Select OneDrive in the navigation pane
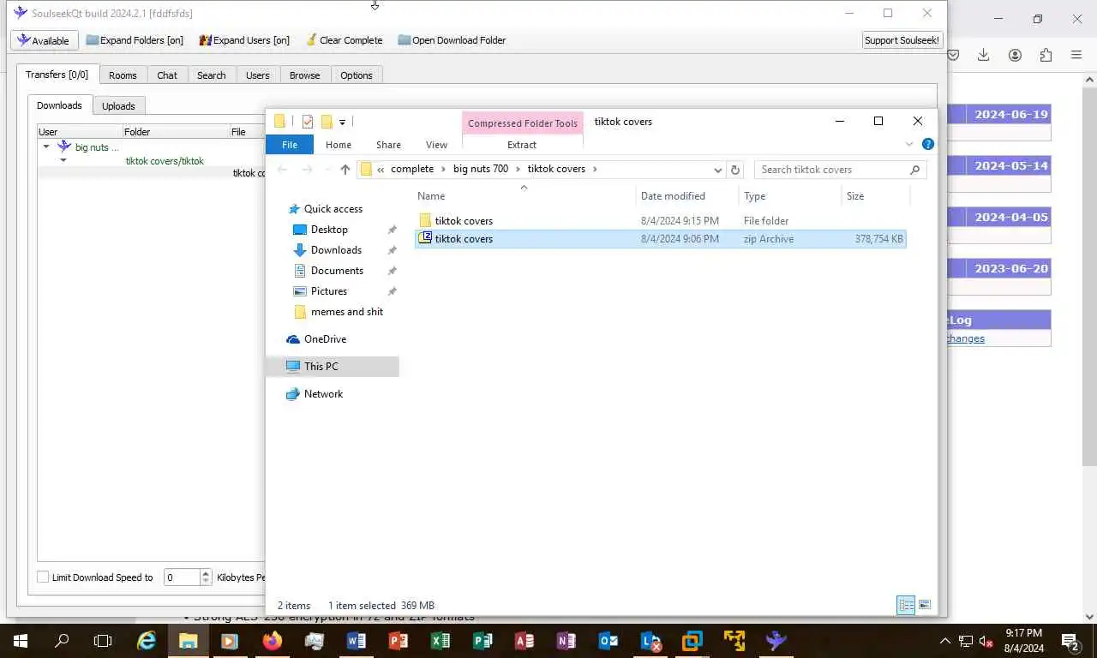The width and height of the screenshot is (1097, 658). 325,339
